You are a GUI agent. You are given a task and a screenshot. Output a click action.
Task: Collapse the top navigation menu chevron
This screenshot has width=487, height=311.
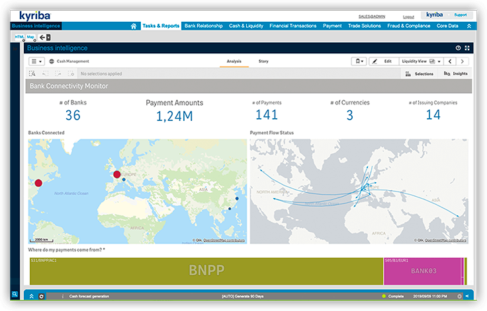click(469, 26)
